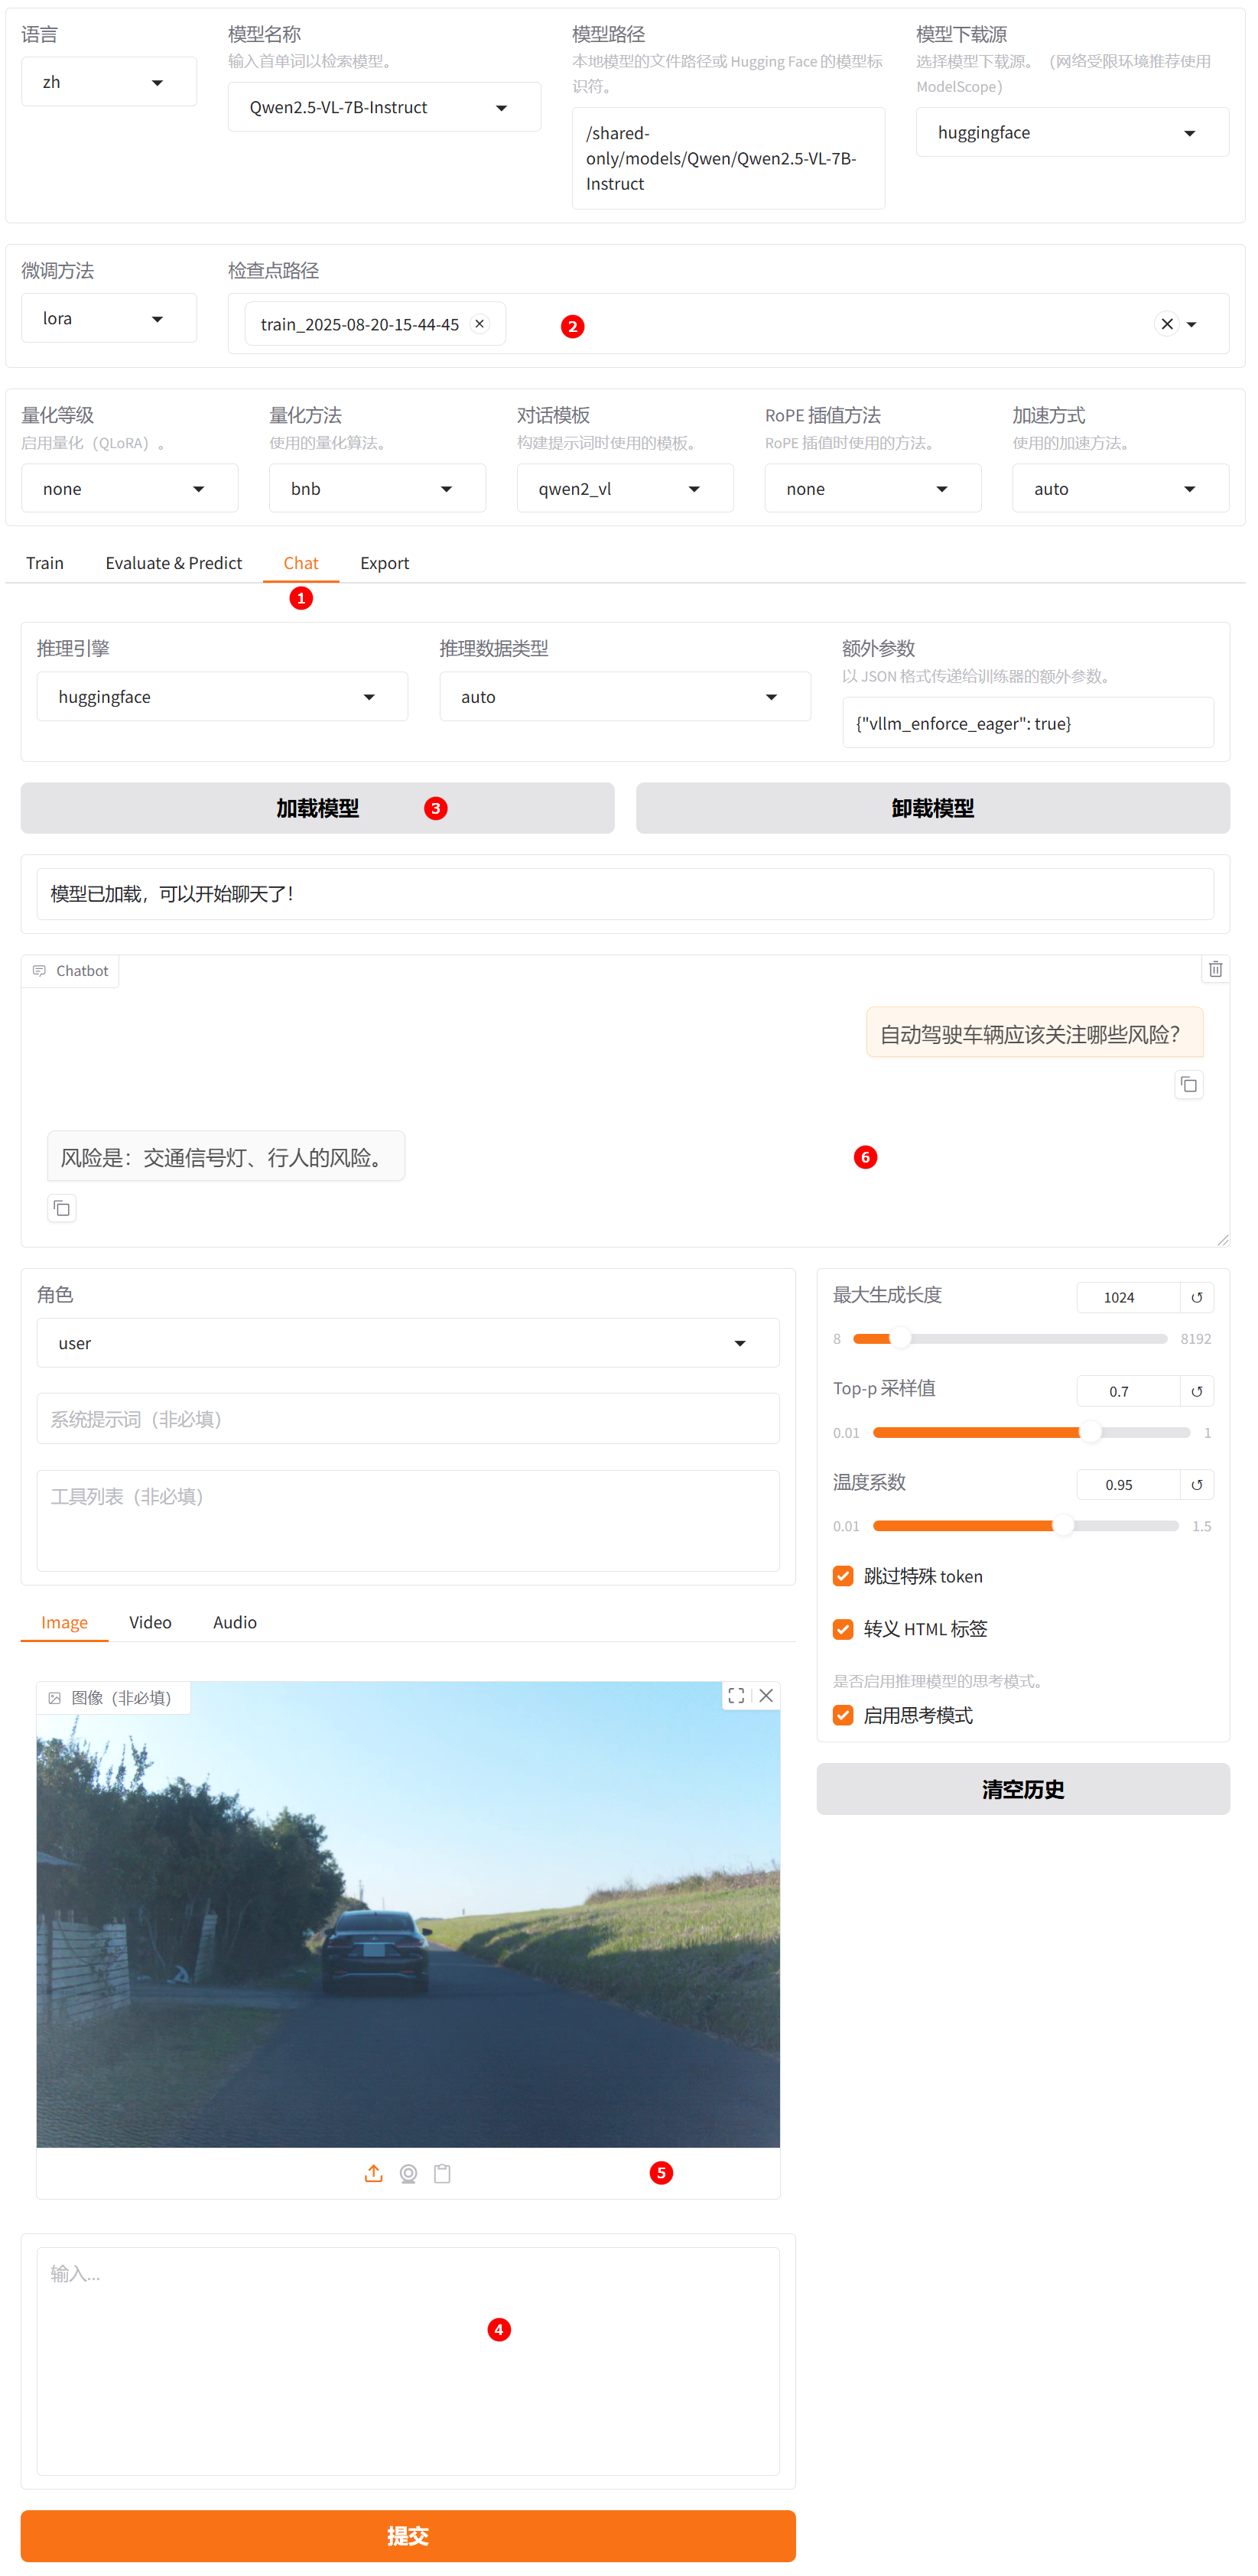
Task: Expand the inference engine huggingface dropdown
Action: point(221,697)
